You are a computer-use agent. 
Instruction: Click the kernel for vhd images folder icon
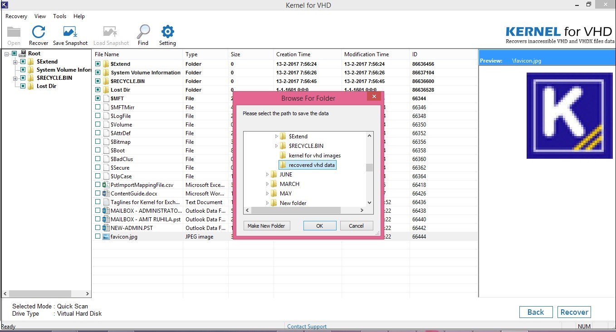(283, 156)
